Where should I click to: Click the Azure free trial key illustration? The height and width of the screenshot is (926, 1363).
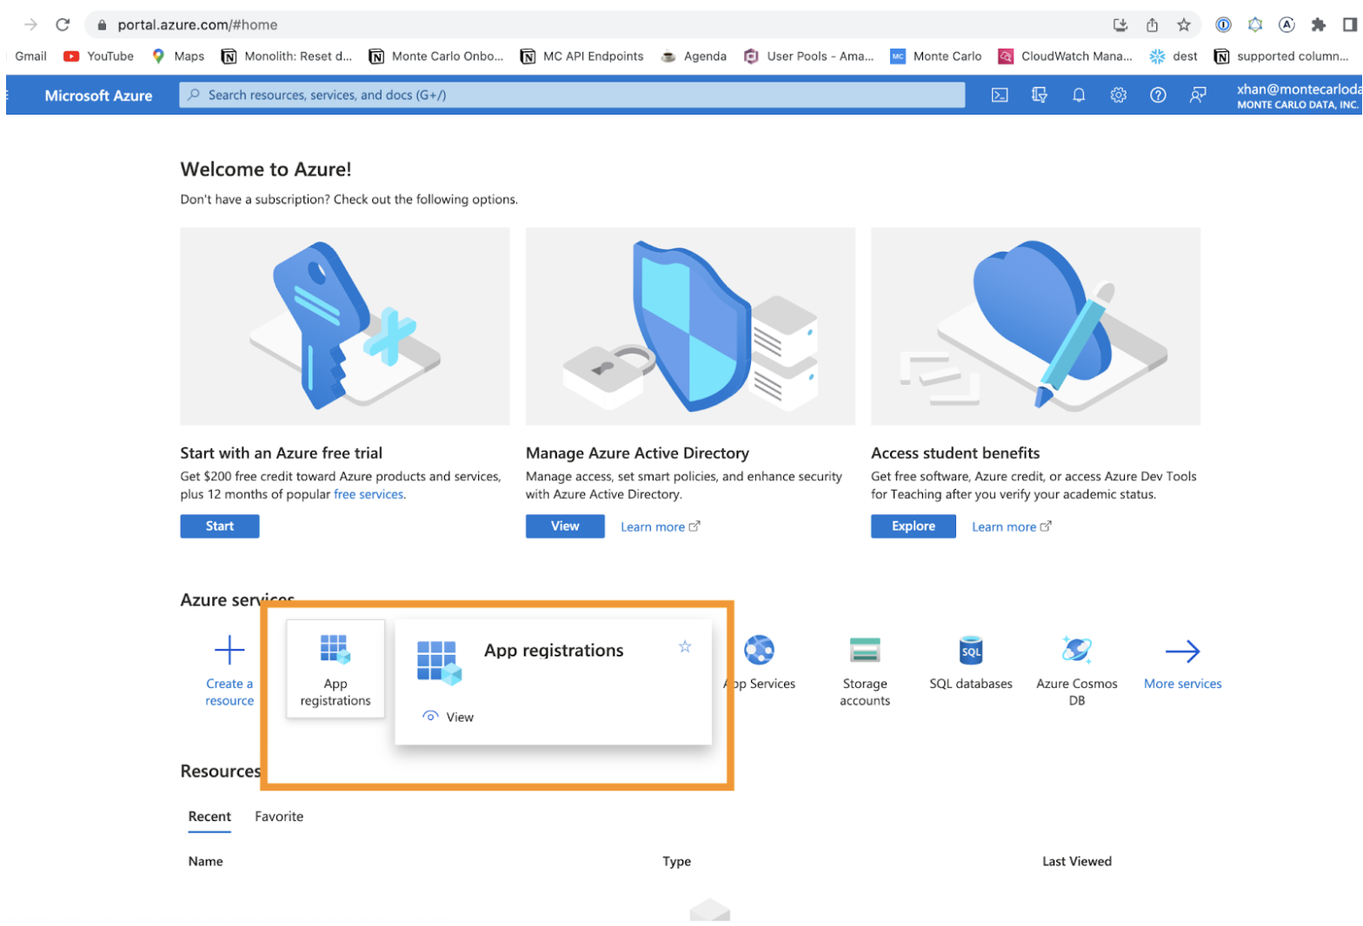click(x=345, y=327)
